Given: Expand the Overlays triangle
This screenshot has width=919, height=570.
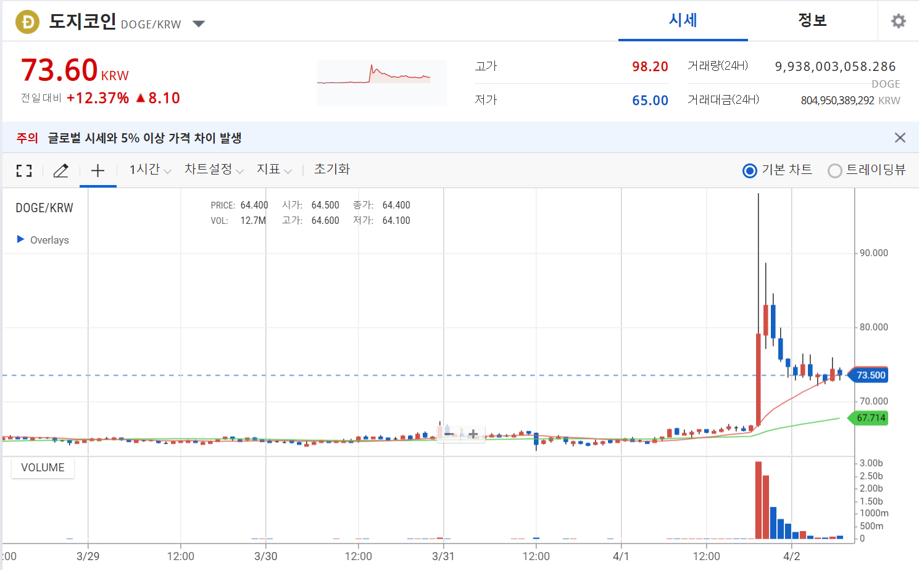Looking at the screenshot, I should coord(20,239).
